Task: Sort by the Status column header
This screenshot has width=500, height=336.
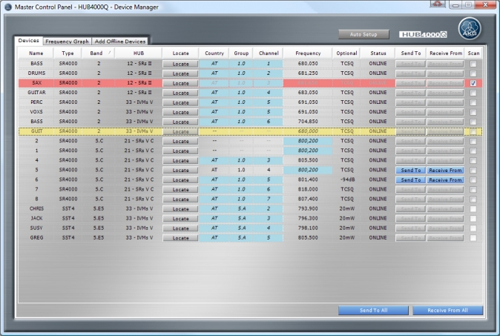Action: point(378,53)
